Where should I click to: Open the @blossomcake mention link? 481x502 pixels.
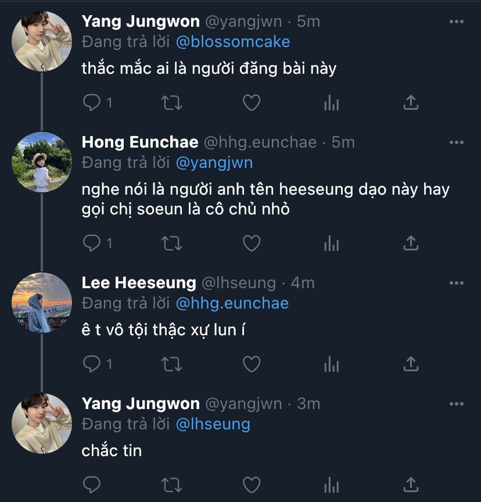pos(232,42)
